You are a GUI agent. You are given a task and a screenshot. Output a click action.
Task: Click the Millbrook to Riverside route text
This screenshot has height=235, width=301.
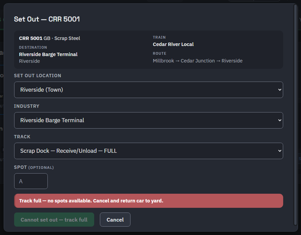pyautogui.click(x=197, y=61)
